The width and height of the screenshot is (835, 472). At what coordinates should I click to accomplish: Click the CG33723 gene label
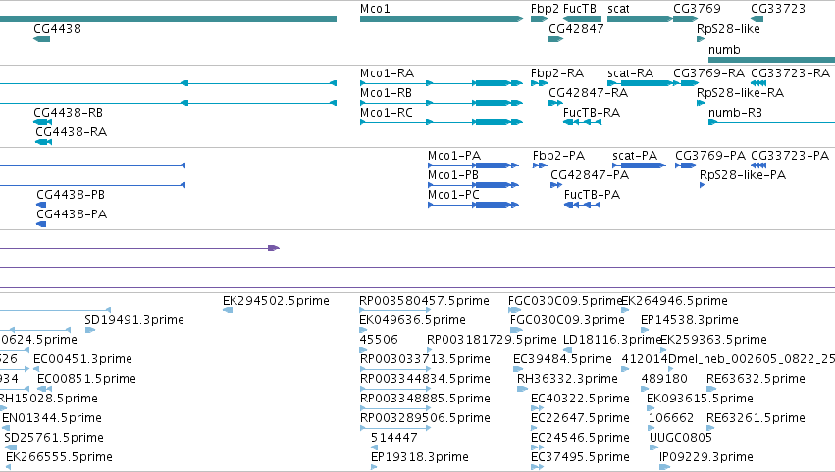pos(778,9)
